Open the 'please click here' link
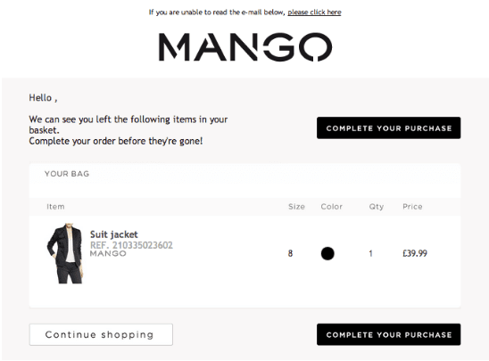489x361 pixels. tap(314, 12)
